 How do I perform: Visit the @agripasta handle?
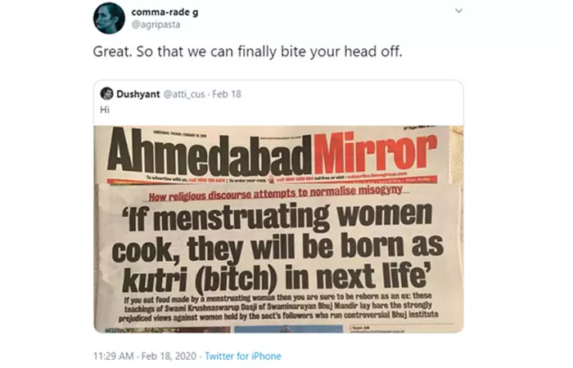(156, 25)
